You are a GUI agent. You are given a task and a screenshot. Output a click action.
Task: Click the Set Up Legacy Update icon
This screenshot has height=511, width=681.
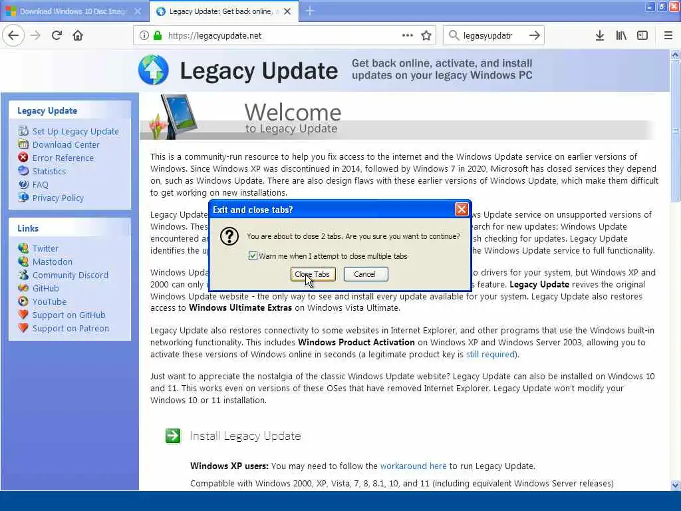tap(23, 131)
